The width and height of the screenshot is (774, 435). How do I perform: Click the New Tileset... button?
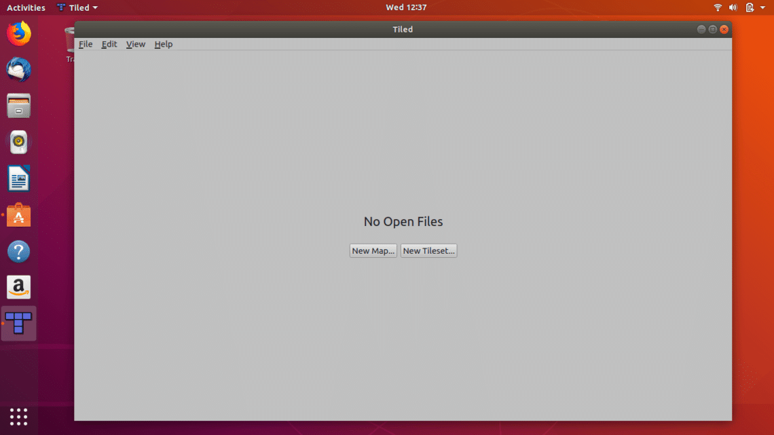428,251
